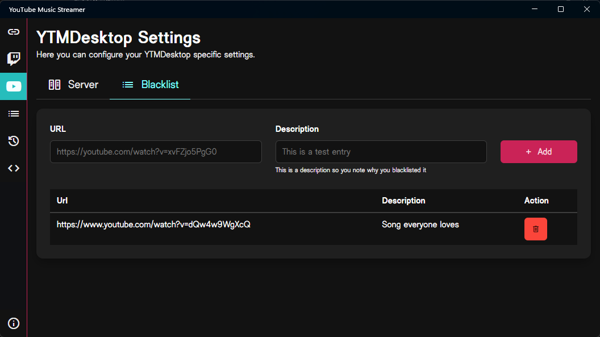Open the link connections sidebar icon
Screen dimensions: 600x337
(x=14, y=32)
